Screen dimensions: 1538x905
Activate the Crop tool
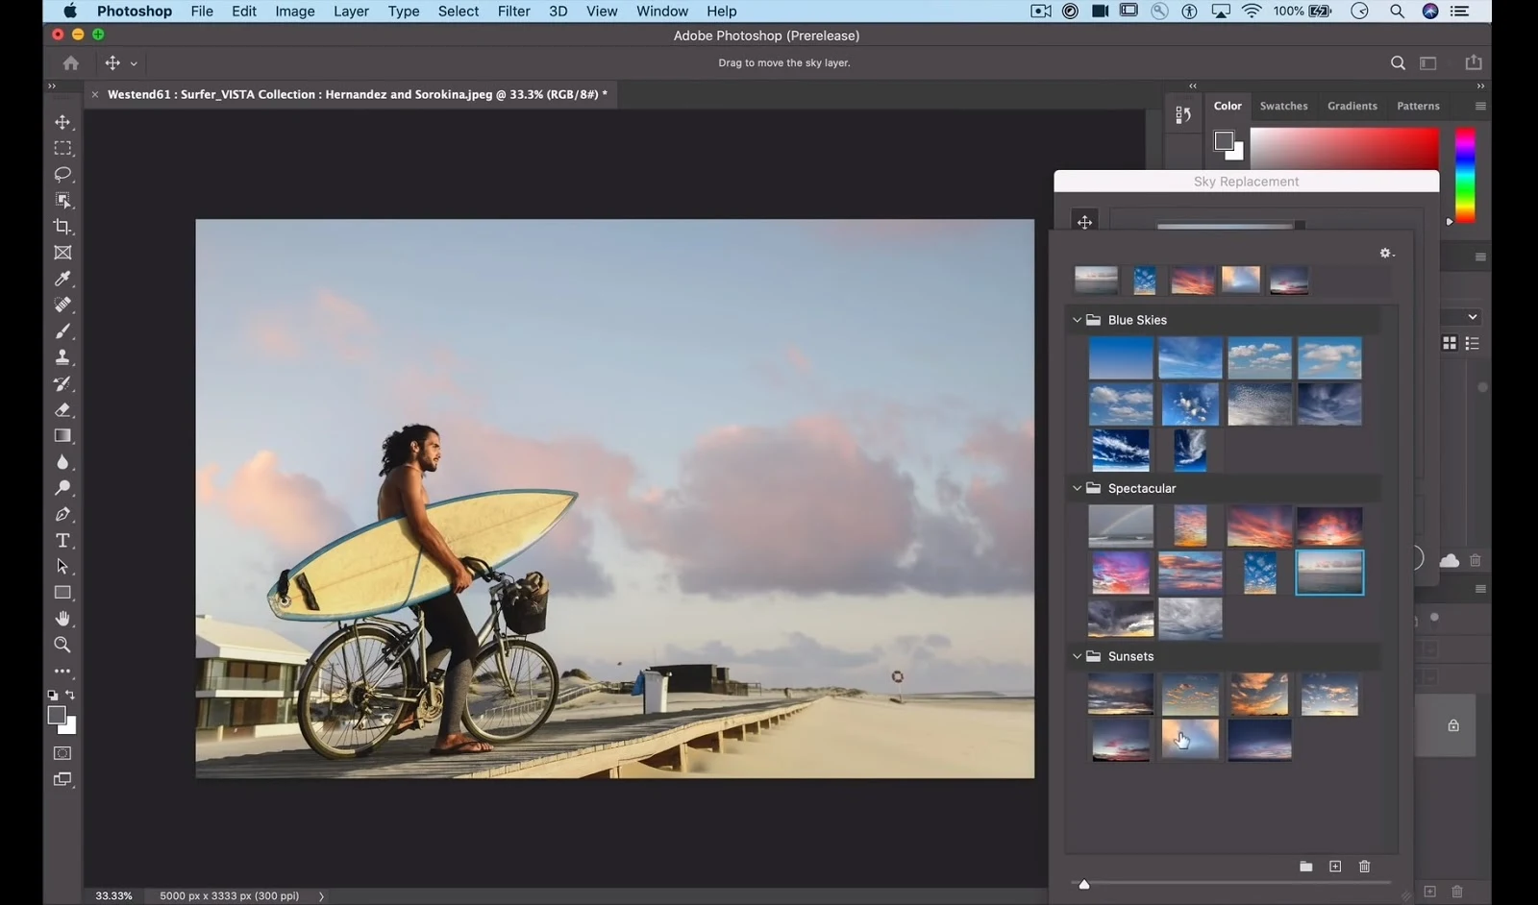(x=62, y=227)
